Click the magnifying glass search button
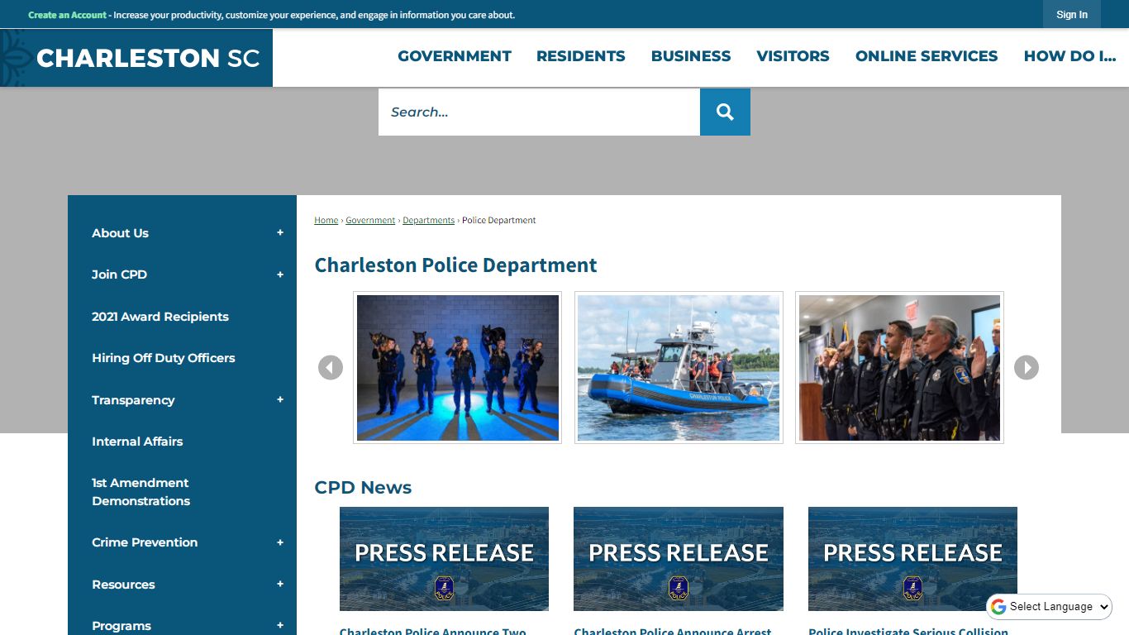The width and height of the screenshot is (1129, 635). 725,112
